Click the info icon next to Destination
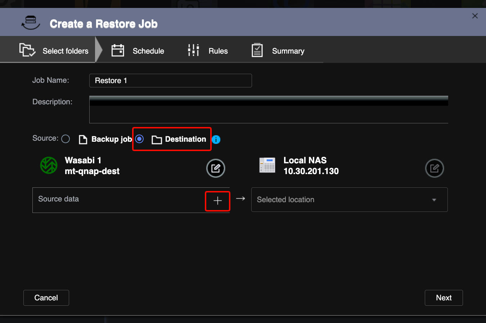 pyautogui.click(x=216, y=140)
